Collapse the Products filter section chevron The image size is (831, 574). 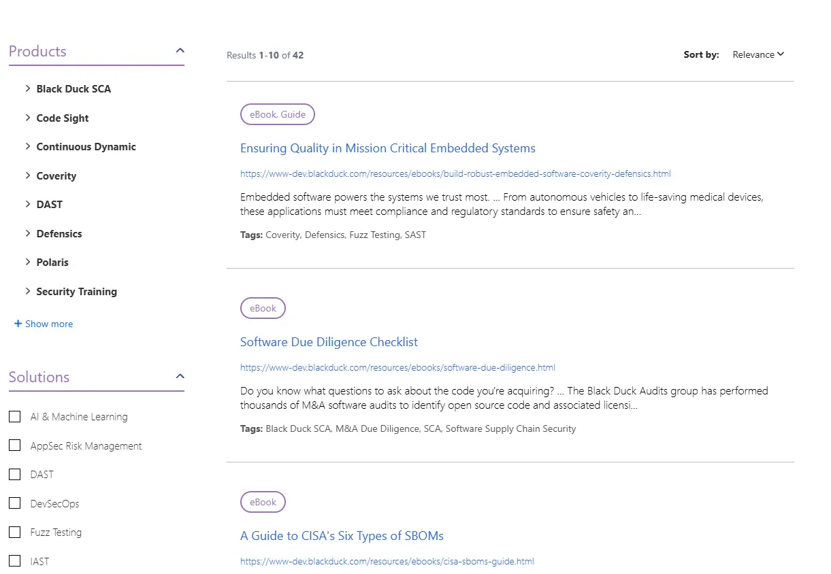click(x=180, y=50)
